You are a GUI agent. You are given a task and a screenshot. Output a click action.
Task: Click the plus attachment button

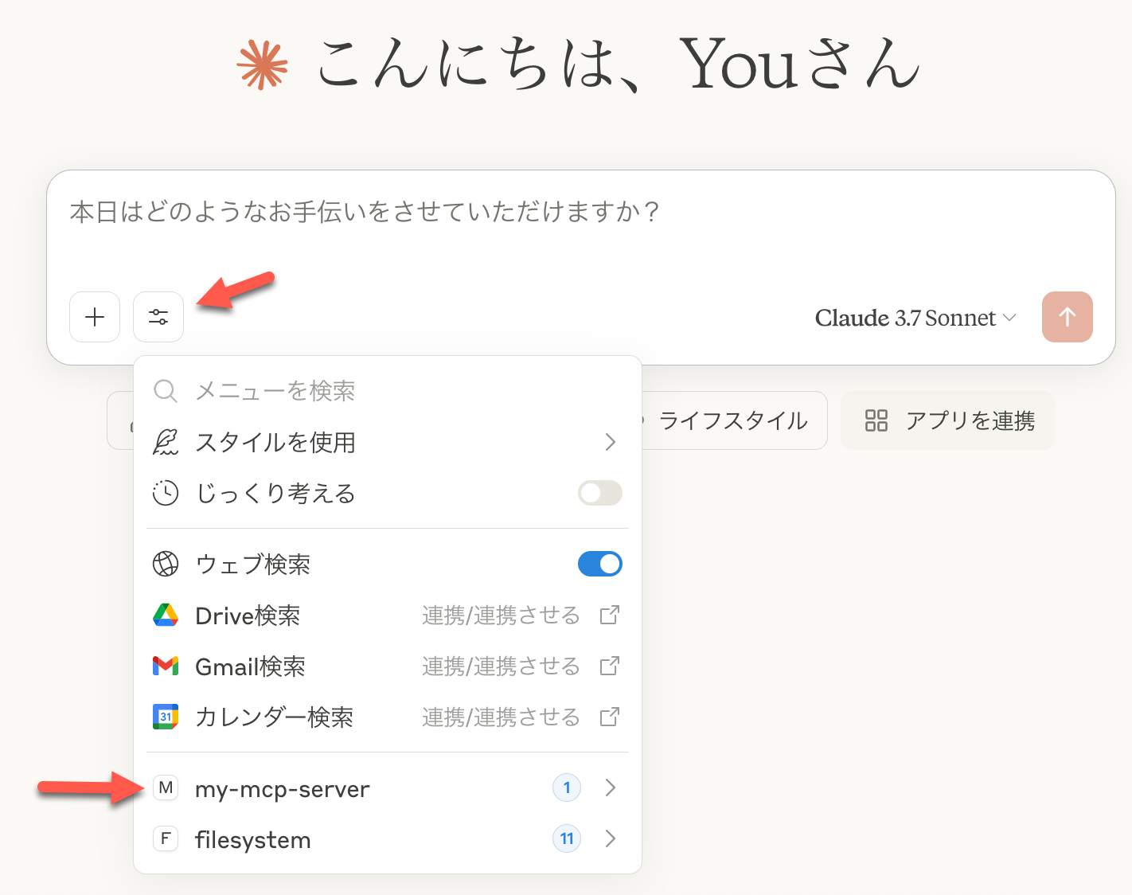click(95, 317)
